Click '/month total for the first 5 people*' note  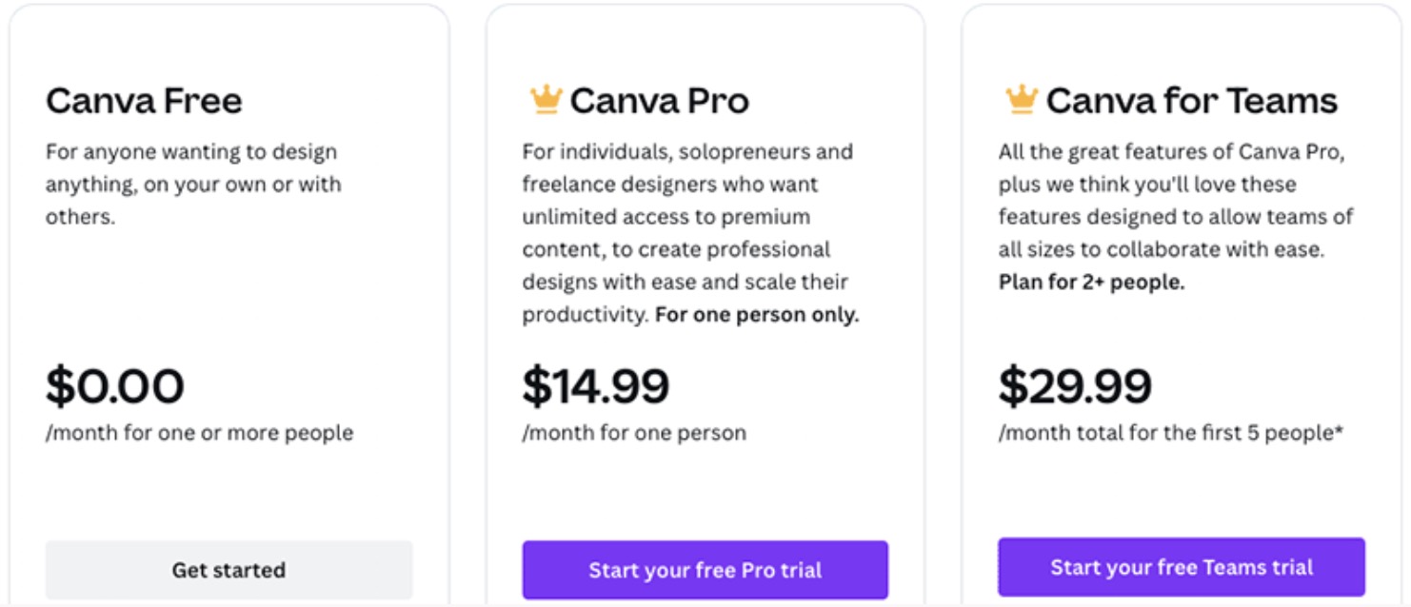point(1170,433)
